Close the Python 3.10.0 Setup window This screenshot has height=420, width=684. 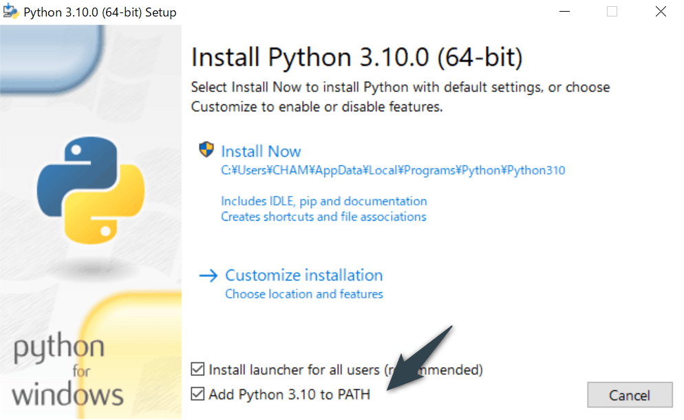(x=660, y=12)
